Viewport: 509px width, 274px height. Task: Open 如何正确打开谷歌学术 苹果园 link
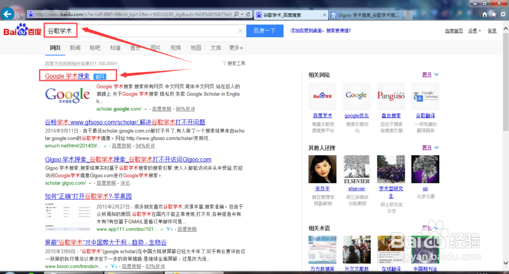point(88,197)
